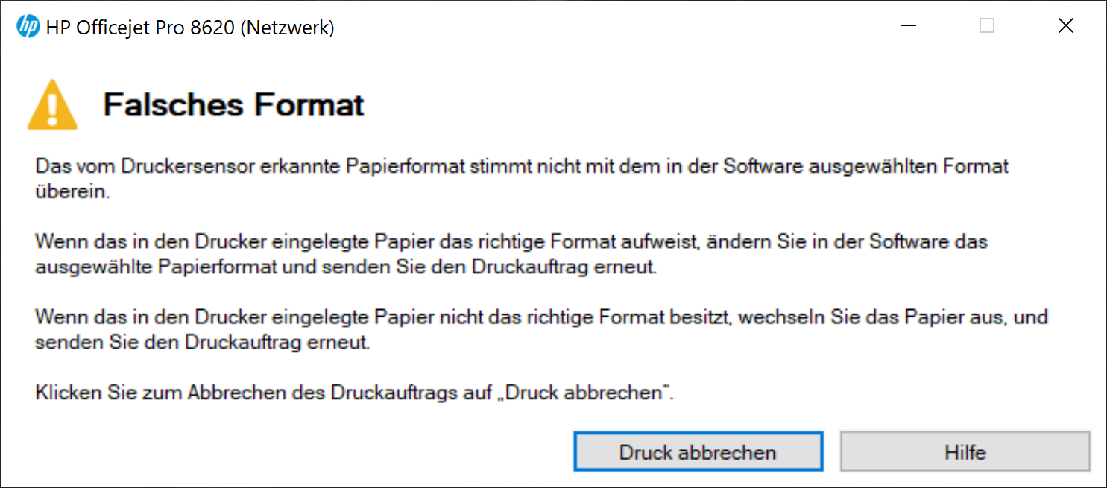The image size is (1107, 488).
Task: Click line ending ändern Sie in der Software das
Action: click(x=511, y=241)
